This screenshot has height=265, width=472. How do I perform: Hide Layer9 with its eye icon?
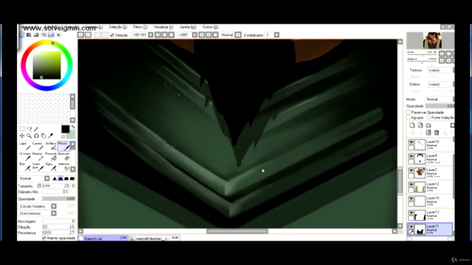[411, 156]
